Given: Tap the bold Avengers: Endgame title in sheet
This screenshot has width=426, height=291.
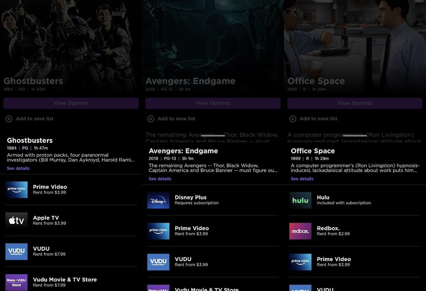Looking at the screenshot, I should tap(183, 151).
